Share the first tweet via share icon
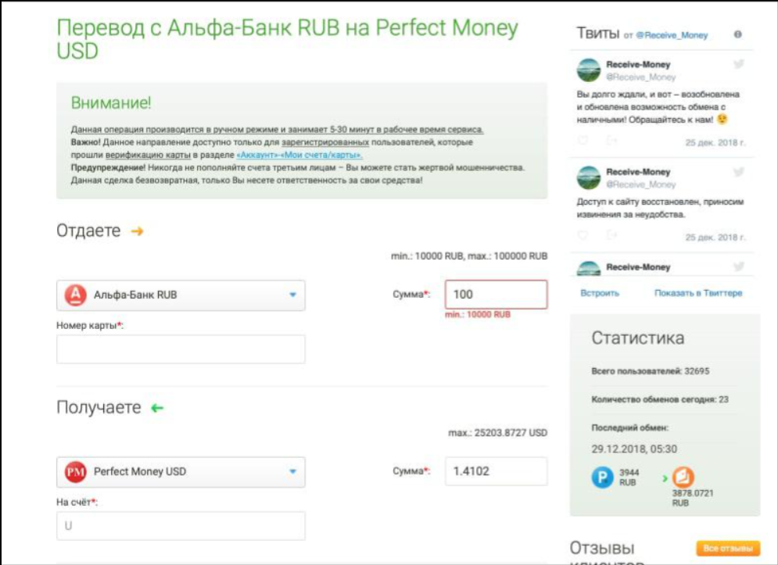Viewport: 778px width, 565px height. [611, 141]
